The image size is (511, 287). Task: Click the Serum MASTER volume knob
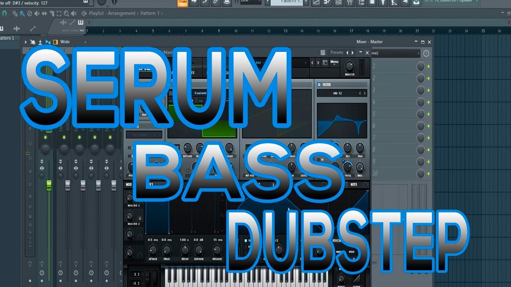pyautogui.click(x=349, y=66)
